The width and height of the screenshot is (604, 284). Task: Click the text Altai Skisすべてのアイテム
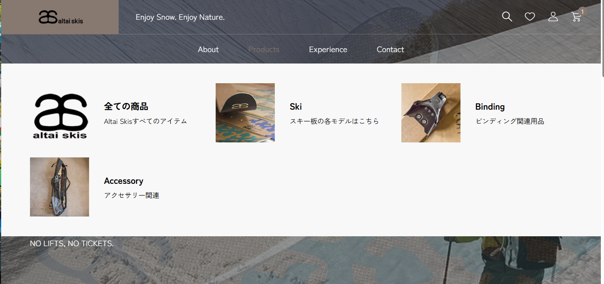(x=145, y=121)
